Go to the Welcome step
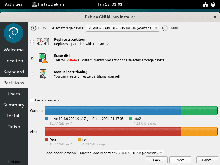This screenshot has width=220, height=165. (14, 50)
